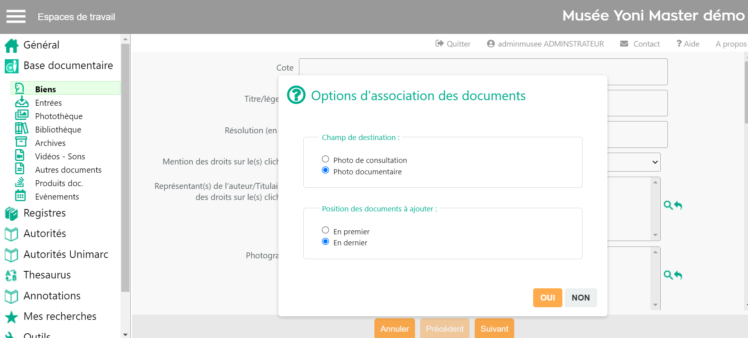748x338 pixels.
Task: Open the Entrées menu item
Action: (x=48, y=103)
